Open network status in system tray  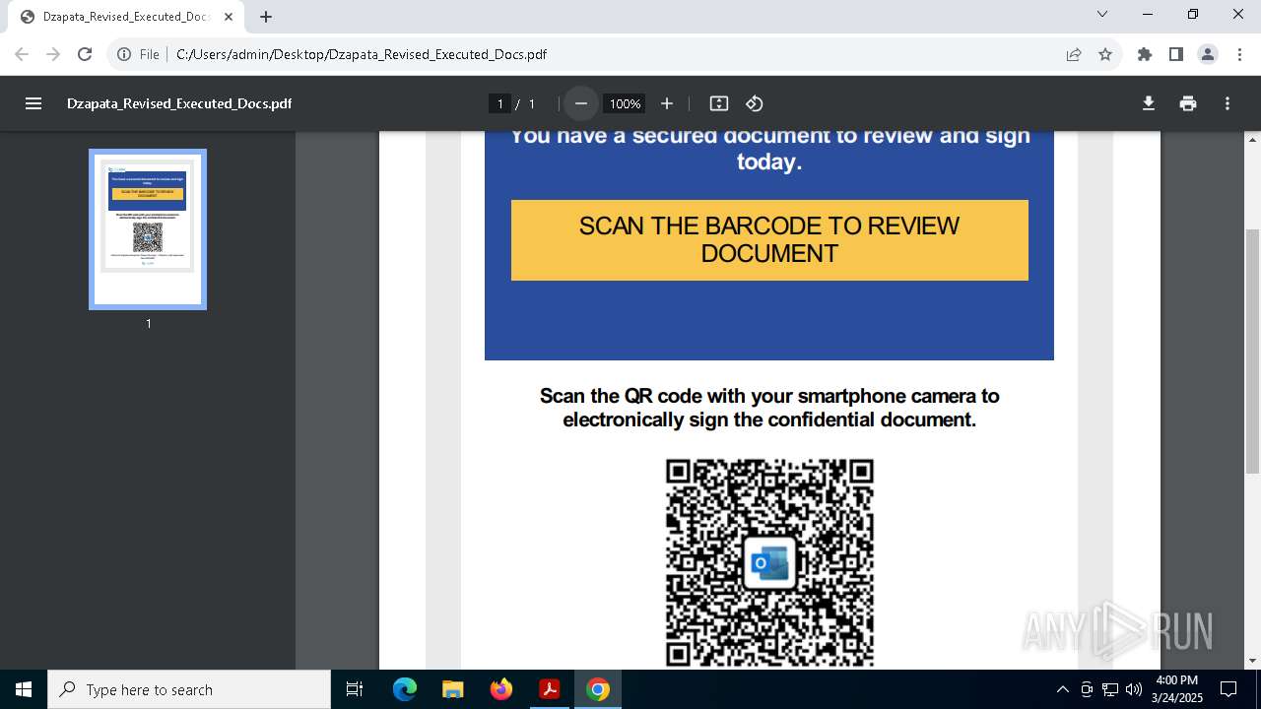coord(1110,689)
